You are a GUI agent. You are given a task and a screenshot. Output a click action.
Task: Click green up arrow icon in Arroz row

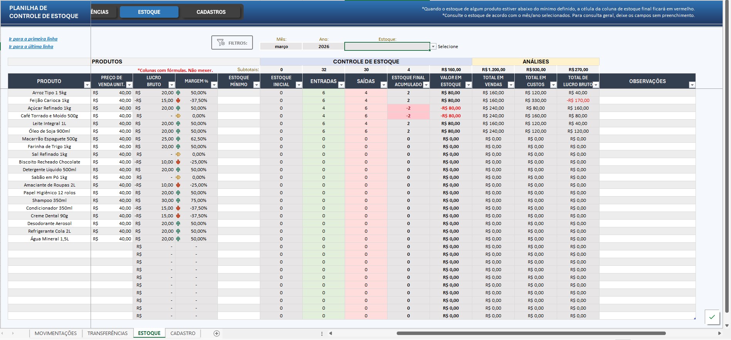[178, 93]
